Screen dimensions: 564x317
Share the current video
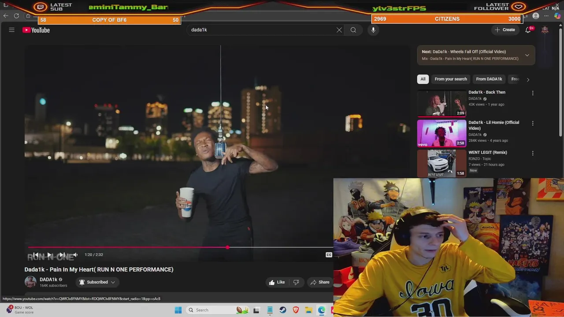coord(320,282)
